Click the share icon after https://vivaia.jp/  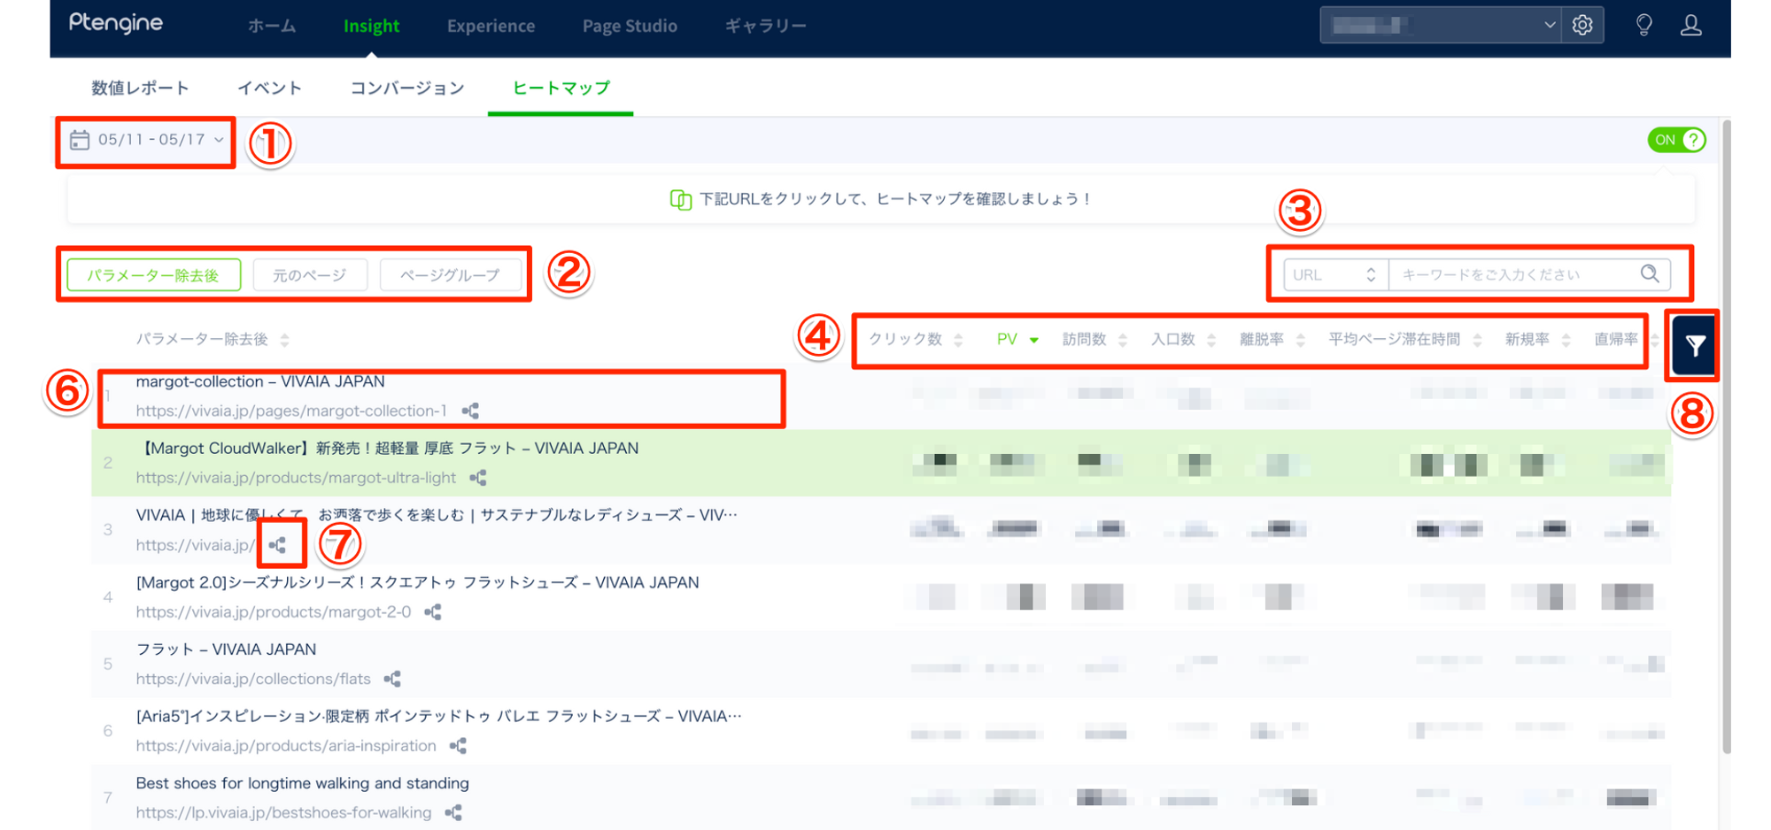pos(278,545)
